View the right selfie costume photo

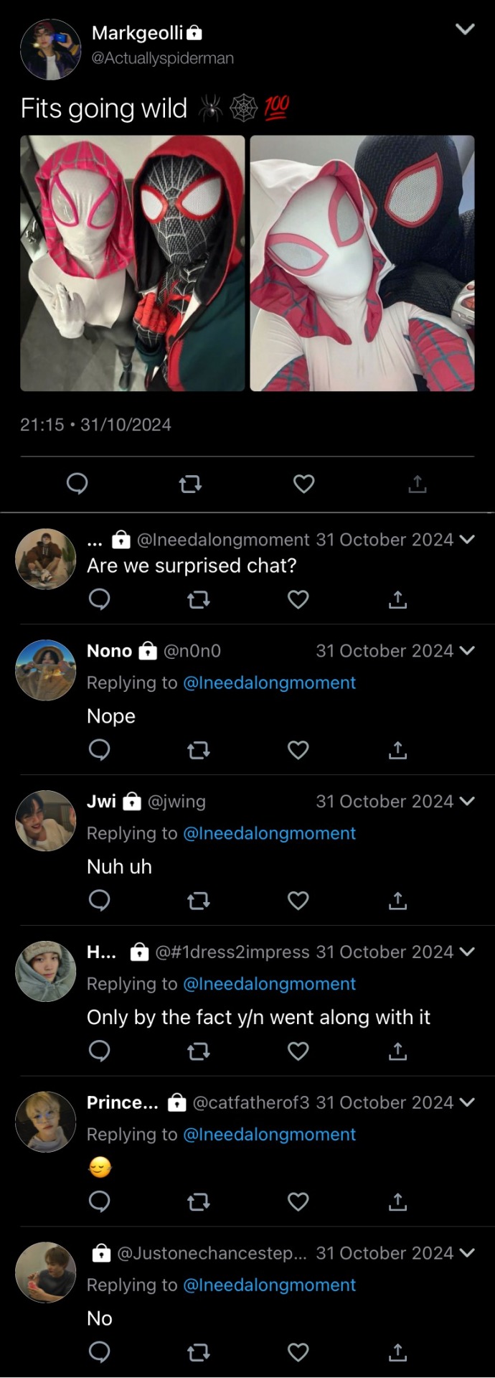[362, 263]
